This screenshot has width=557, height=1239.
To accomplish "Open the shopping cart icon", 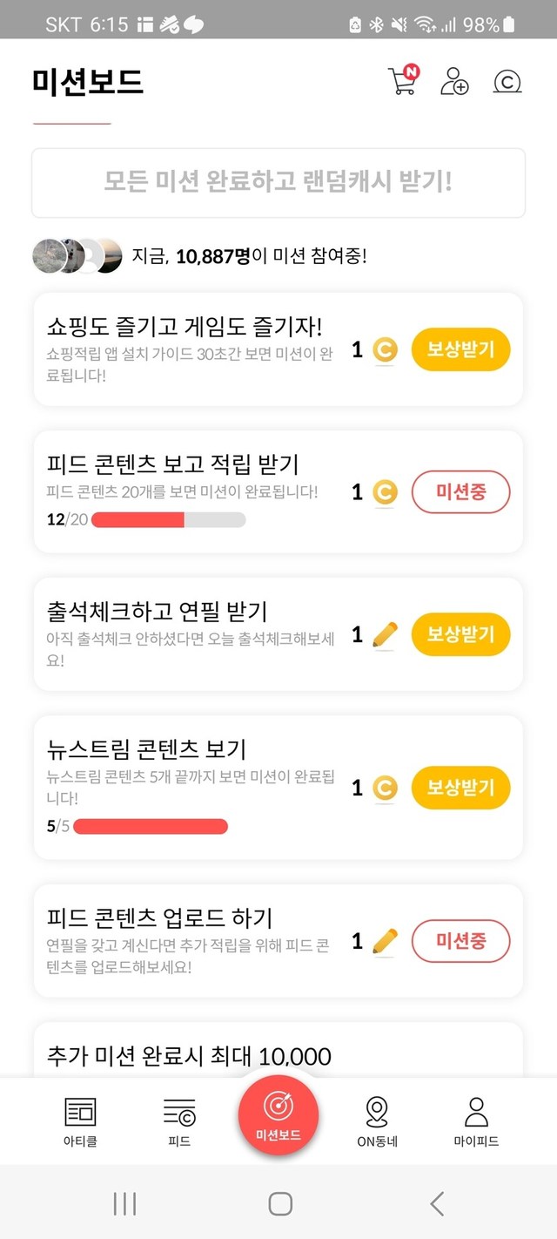I will tap(402, 80).
